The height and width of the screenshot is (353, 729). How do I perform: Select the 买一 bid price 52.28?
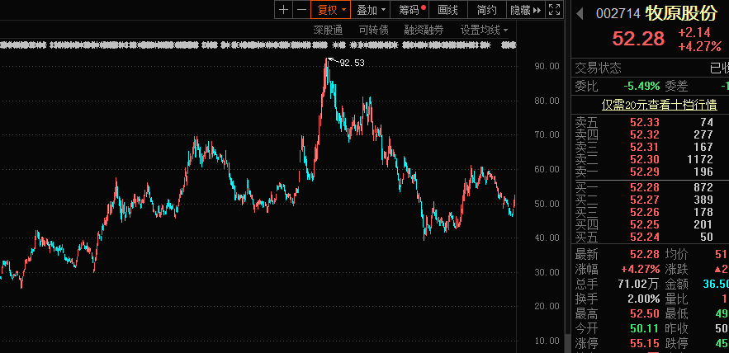click(644, 188)
